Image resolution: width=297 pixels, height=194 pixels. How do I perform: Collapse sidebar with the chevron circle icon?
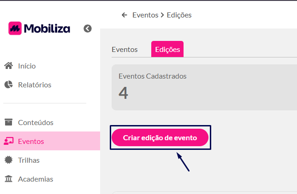88,29
